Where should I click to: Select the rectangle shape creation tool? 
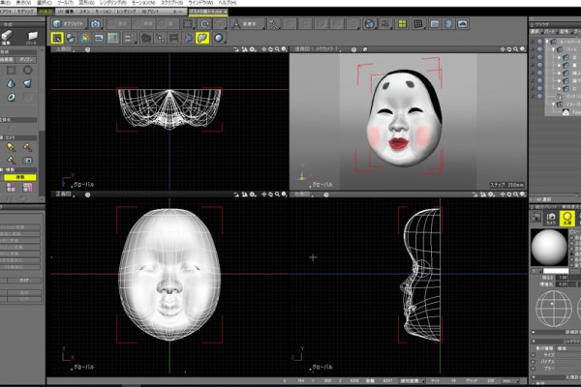pos(11,70)
